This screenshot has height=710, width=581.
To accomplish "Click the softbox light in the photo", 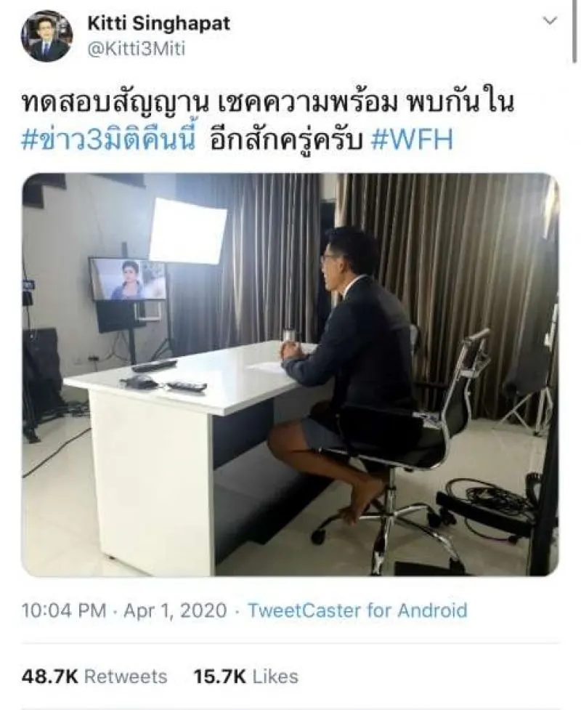I will coord(188,231).
